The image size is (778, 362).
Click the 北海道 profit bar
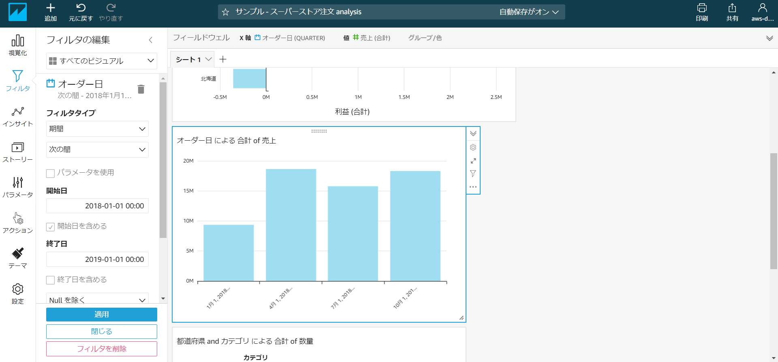249,79
